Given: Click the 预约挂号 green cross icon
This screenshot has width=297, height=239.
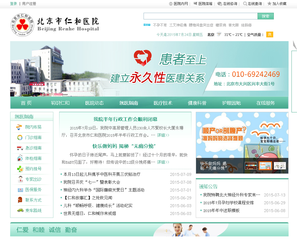Looking at the screenshot, I should 20,169.
